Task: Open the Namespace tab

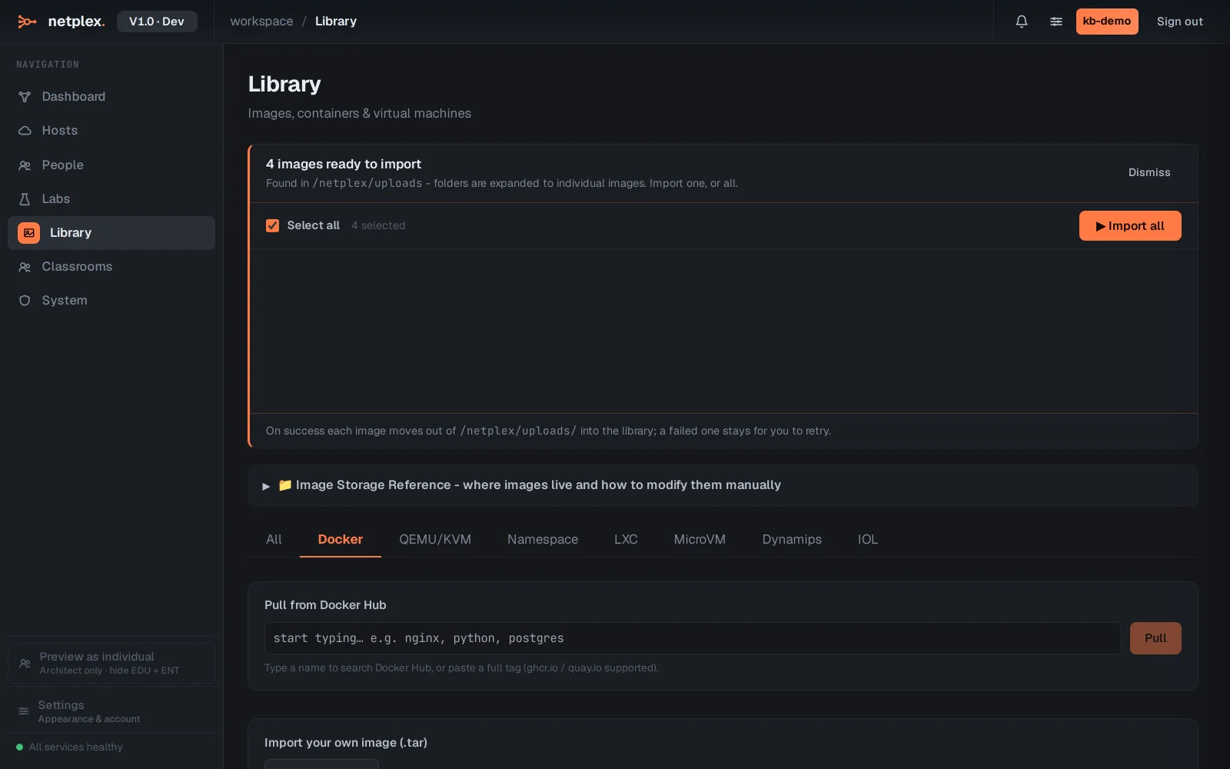Action: tap(543, 539)
